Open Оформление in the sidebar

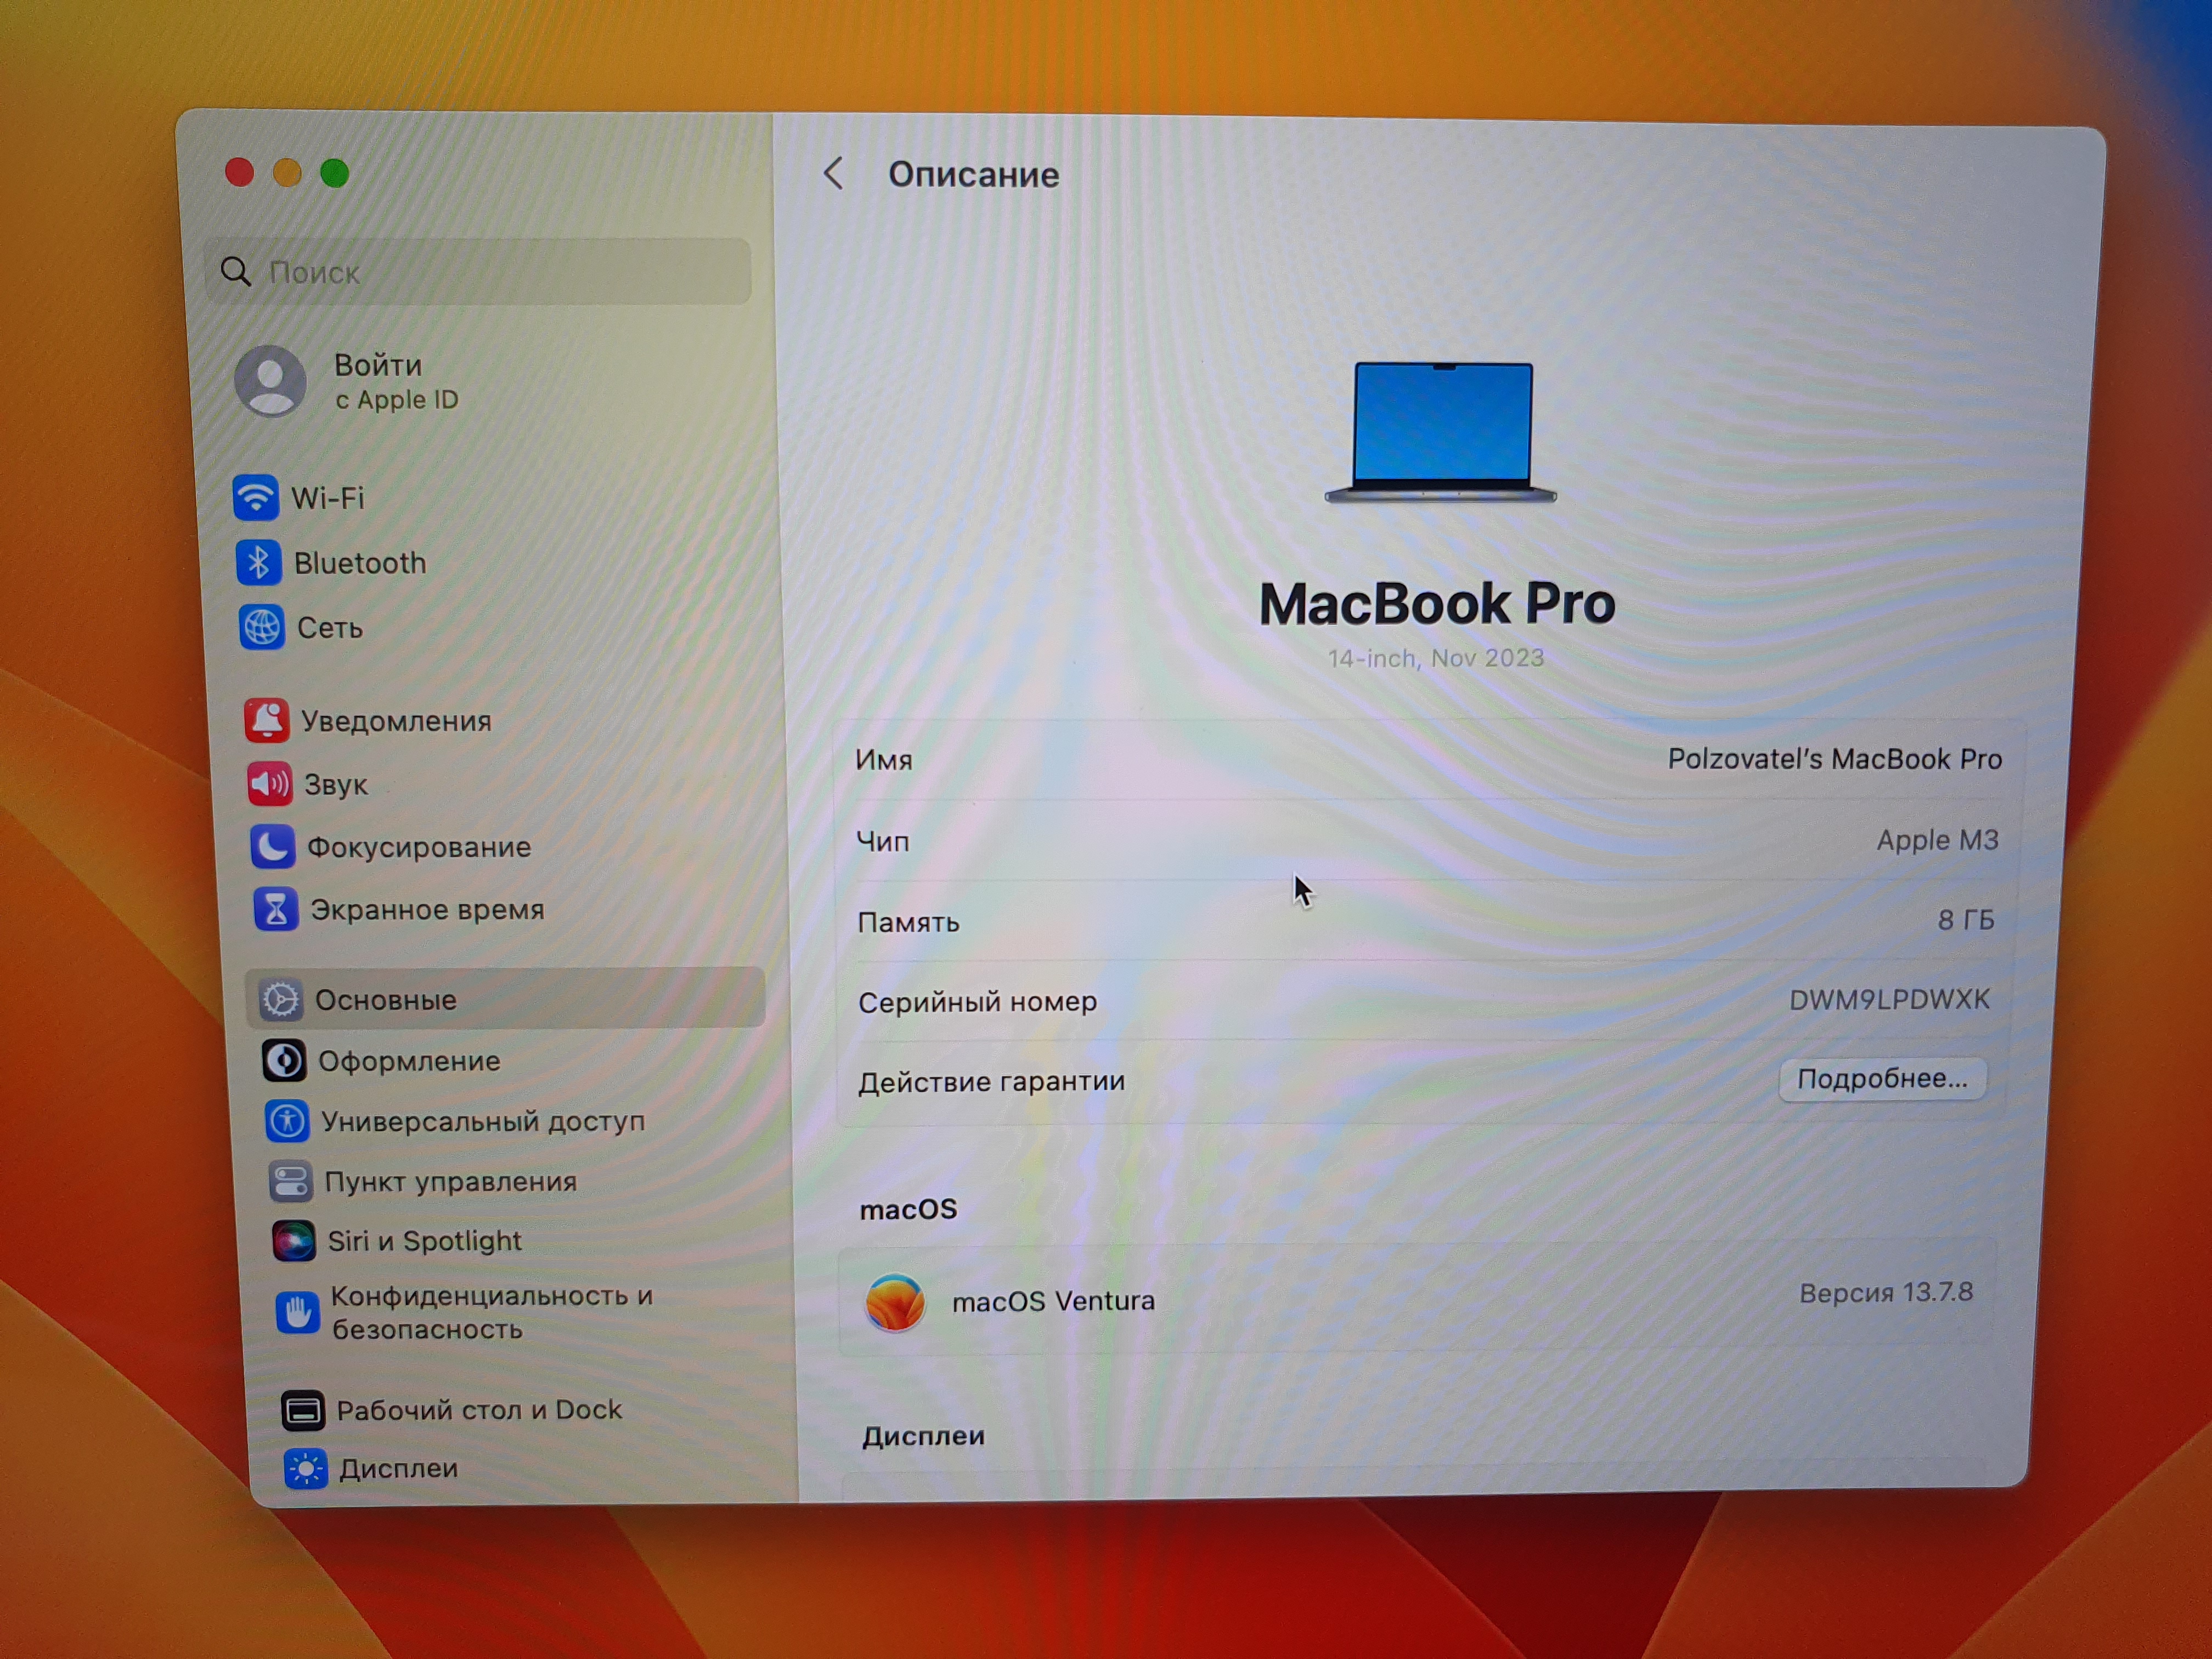(408, 1061)
